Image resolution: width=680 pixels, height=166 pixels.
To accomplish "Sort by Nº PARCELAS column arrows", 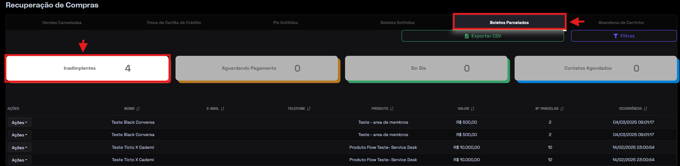I will [562, 109].
